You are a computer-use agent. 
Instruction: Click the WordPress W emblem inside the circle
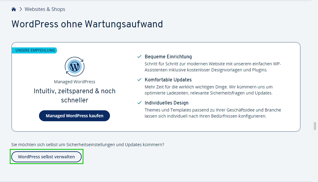coord(75,66)
